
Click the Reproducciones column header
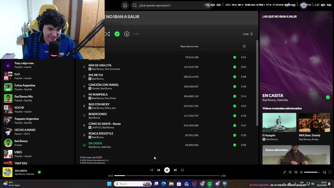click(189, 46)
